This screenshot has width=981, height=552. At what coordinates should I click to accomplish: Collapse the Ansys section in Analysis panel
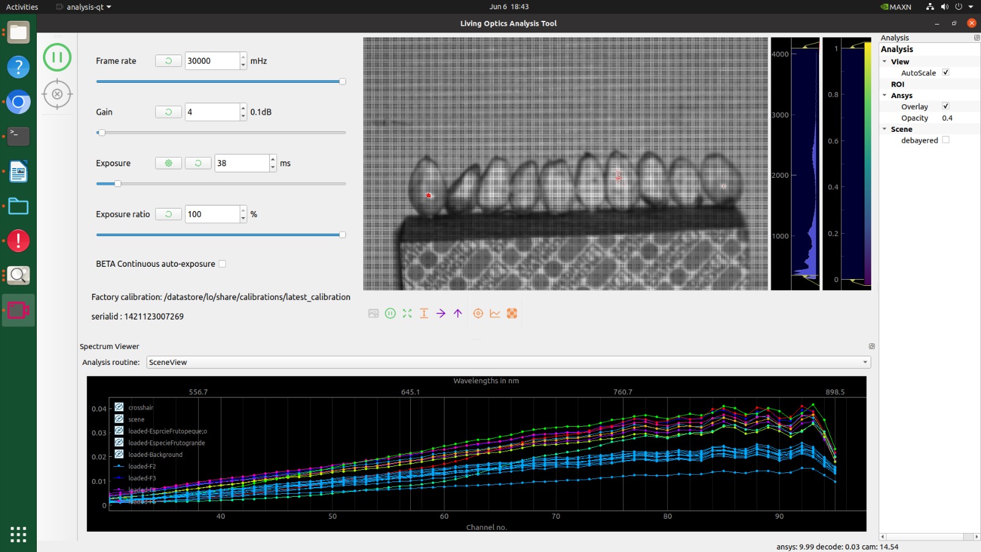point(885,95)
